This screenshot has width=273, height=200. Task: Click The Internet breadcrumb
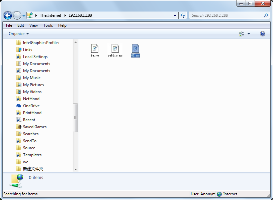pos(51,15)
